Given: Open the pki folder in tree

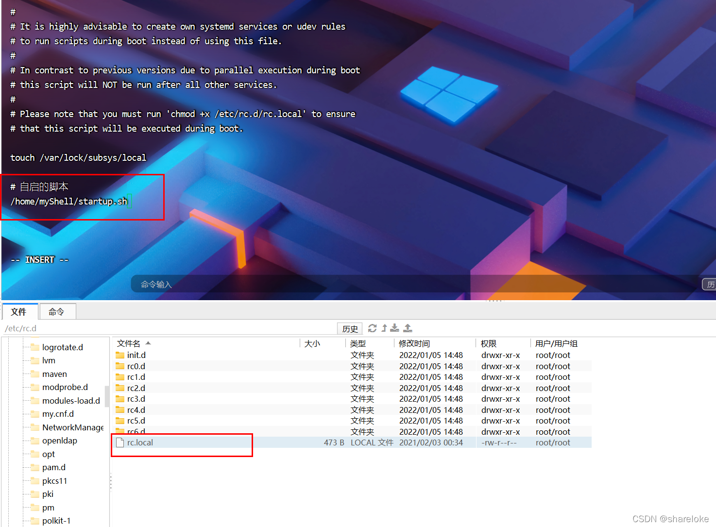Looking at the screenshot, I should (x=48, y=494).
